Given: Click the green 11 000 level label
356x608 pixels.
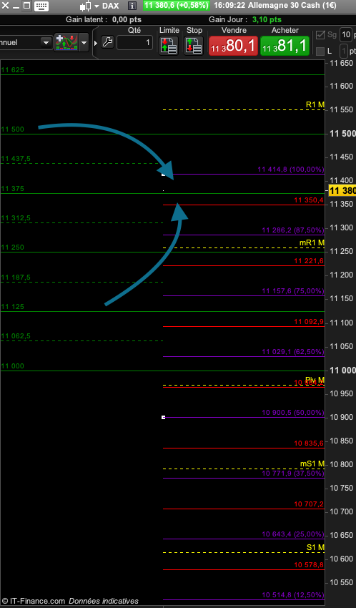Looking at the screenshot, I should click(x=12, y=366).
